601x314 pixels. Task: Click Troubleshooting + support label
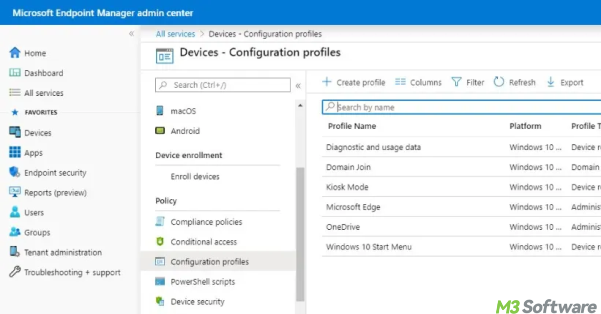coord(73,272)
